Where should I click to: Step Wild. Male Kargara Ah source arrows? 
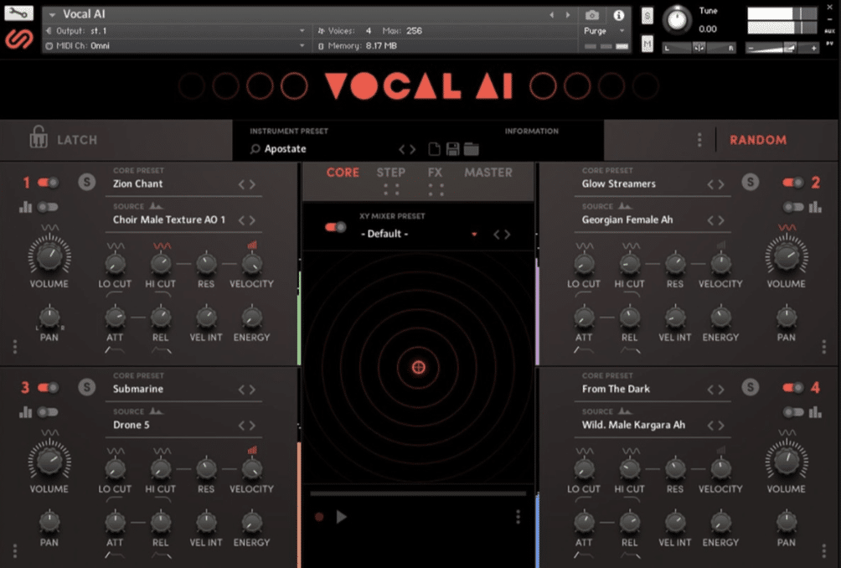715,426
